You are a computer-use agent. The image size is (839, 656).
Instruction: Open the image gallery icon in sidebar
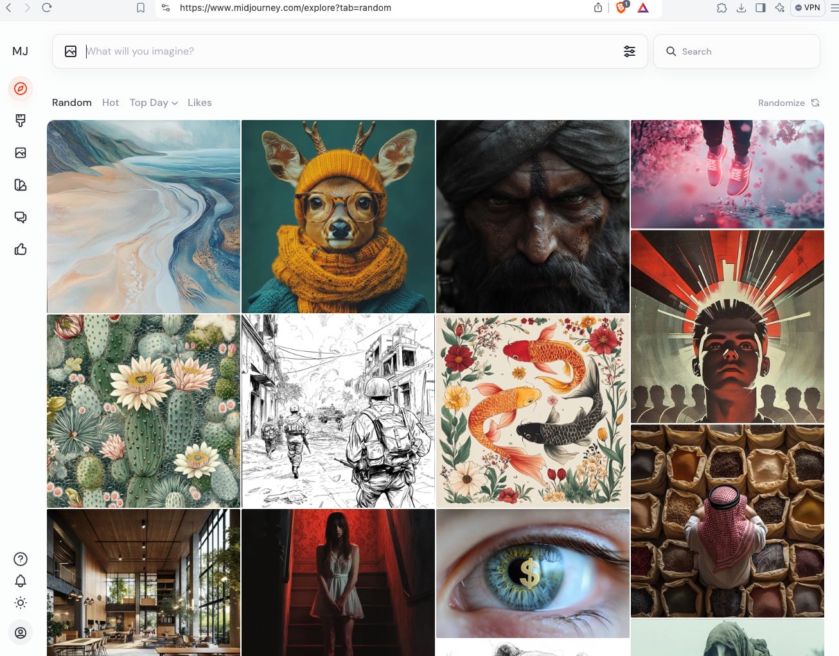[x=21, y=153]
